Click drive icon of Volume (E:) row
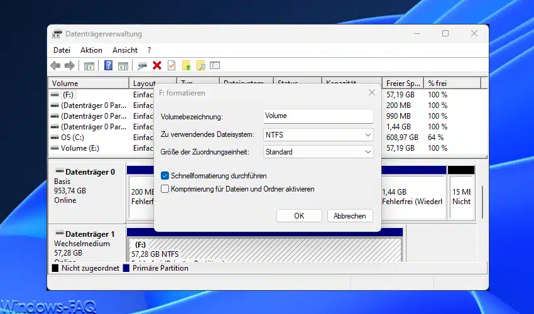Screen dimensions: 534x314 coord(55,148)
